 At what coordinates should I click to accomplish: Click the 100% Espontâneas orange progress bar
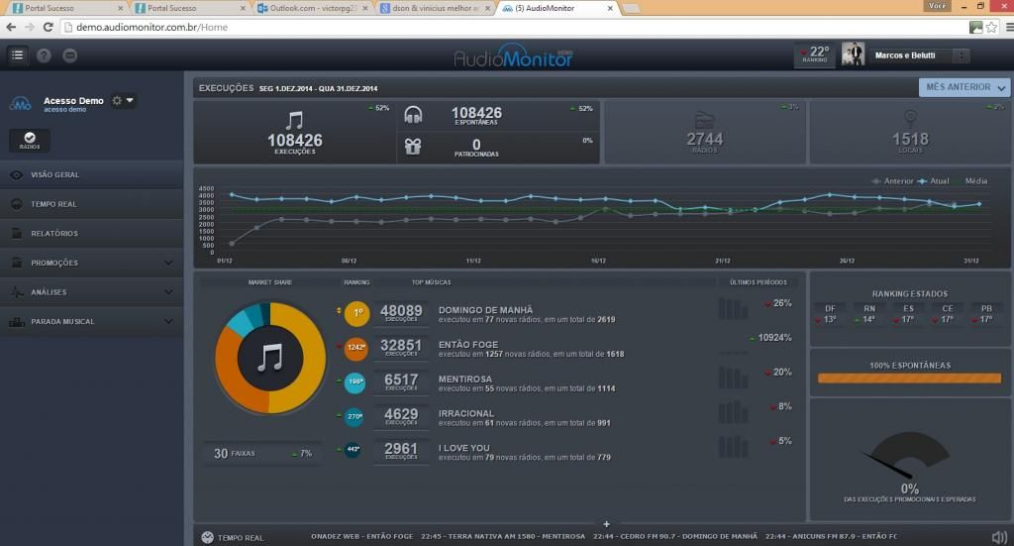908,378
